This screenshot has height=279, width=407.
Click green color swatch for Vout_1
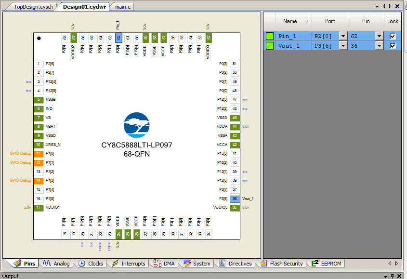tap(270, 46)
